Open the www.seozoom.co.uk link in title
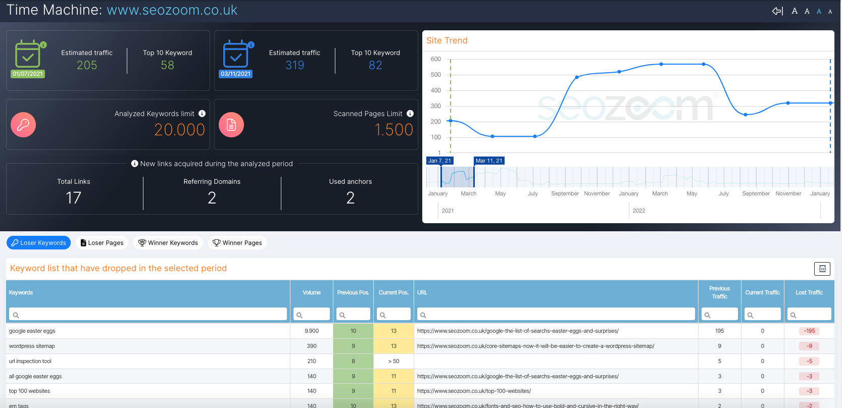Image resolution: width=842 pixels, height=408 pixels. tap(172, 10)
